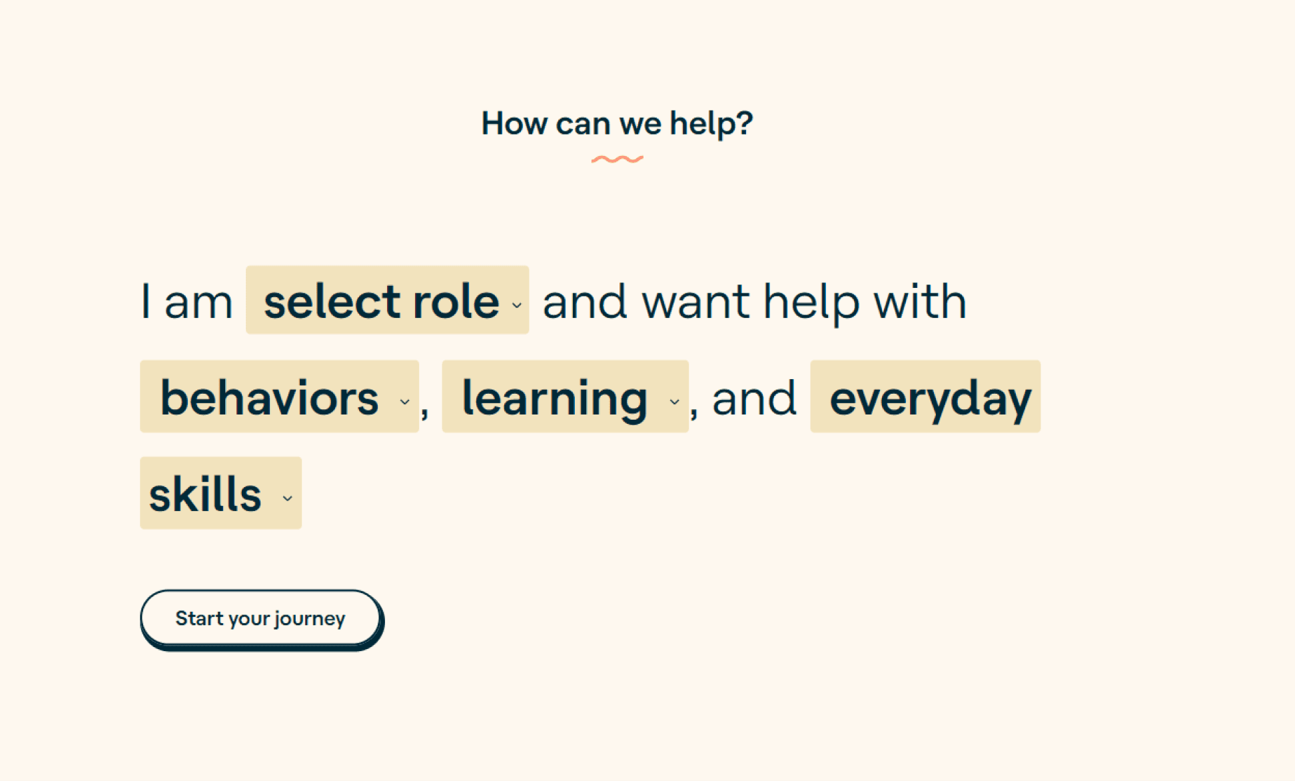
Task: Click the 'I am' text
Action: (187, 302)
